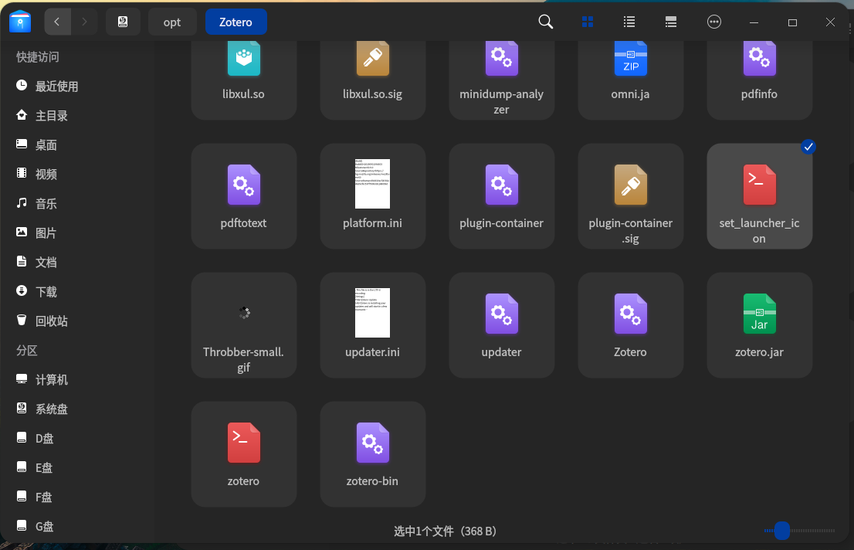Collapse the 快捷访问 sidebar section
This screenshot has width=854, height=550.
[x=36, y=56]
